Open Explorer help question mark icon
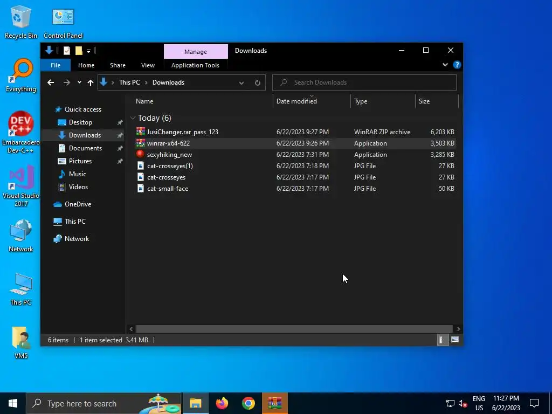Screen dimensions: 552x414 coord(457,65)
